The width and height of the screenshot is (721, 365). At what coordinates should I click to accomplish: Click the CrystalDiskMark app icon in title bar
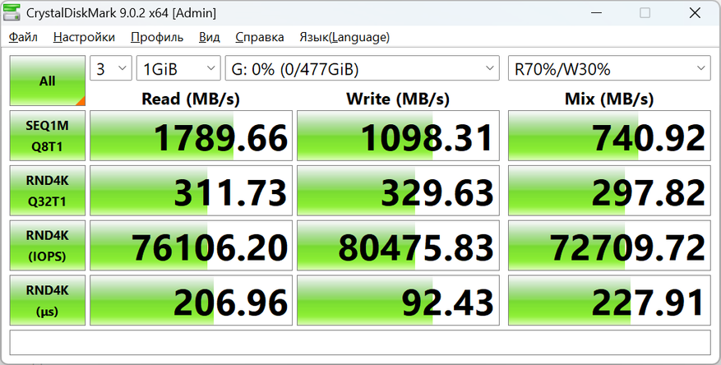pyautogui.click(x=12, y=12)
